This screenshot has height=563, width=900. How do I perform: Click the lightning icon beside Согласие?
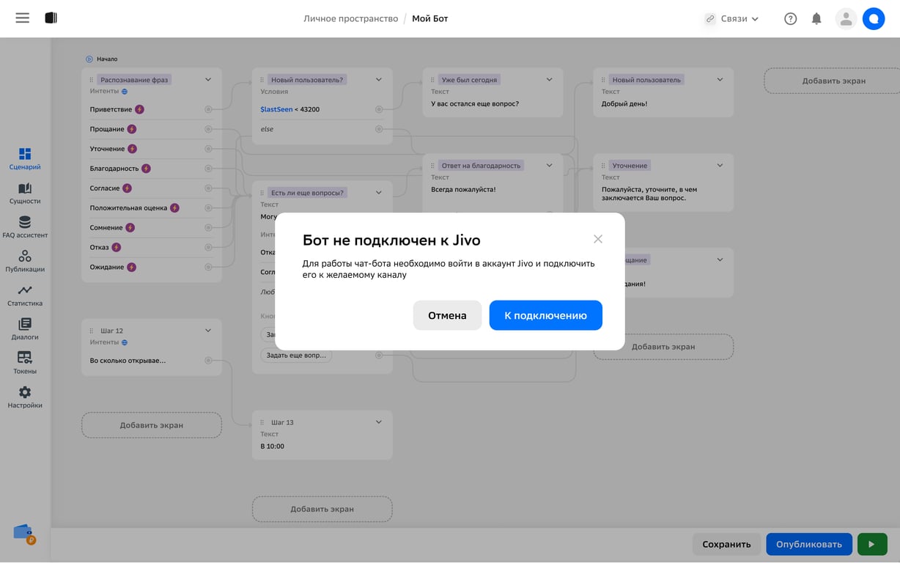pos(127,188)
